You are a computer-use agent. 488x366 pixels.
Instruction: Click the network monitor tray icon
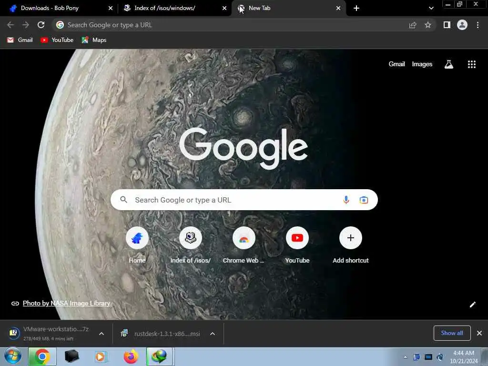[428, 357]
